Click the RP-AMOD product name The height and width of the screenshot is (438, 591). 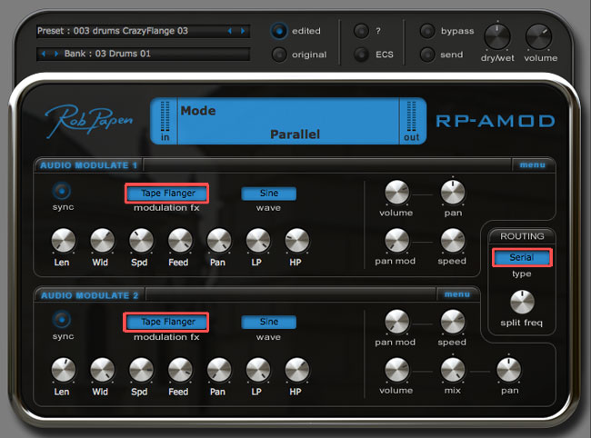pos(496,121)
